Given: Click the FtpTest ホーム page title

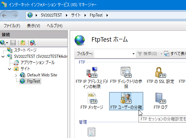Looking at the screenshot, I should click(110, 40).
